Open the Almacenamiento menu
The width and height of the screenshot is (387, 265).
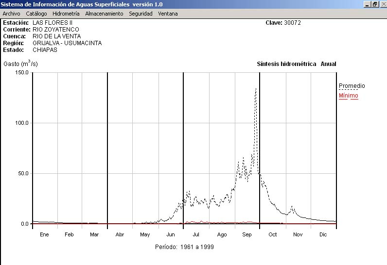(104, 14)
